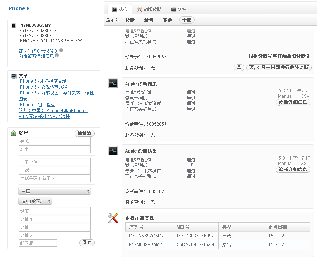Click the iPhone 6 page title
The image size is (317, 258).
(x=18, y=8)
